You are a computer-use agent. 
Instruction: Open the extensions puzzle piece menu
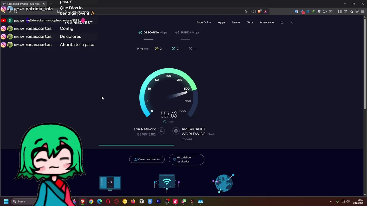pyautogui.click(x=325, y=11)
